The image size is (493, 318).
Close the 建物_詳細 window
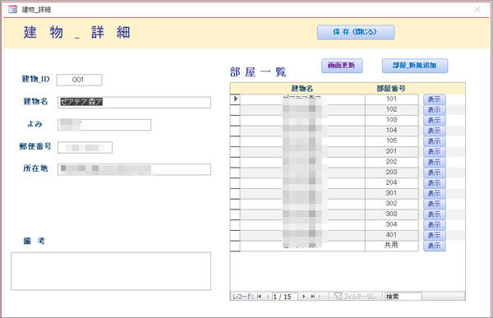tap(477, 9)
